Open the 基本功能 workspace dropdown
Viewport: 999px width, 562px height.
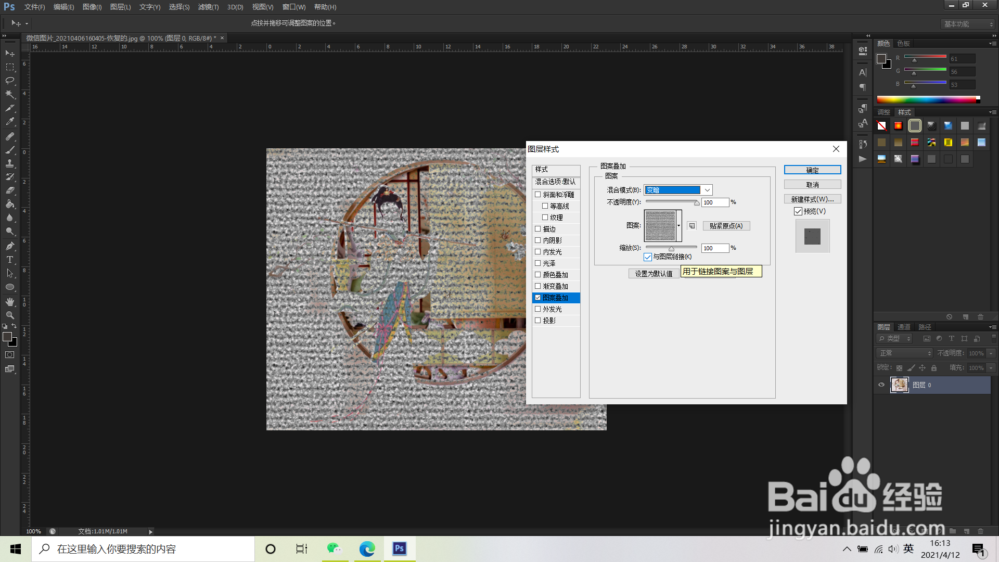[968, 24]
